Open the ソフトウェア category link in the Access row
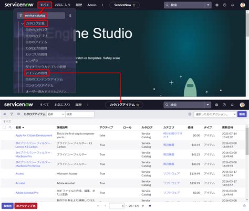Viewport: 249px width, 211px height. tap(171, 174)
